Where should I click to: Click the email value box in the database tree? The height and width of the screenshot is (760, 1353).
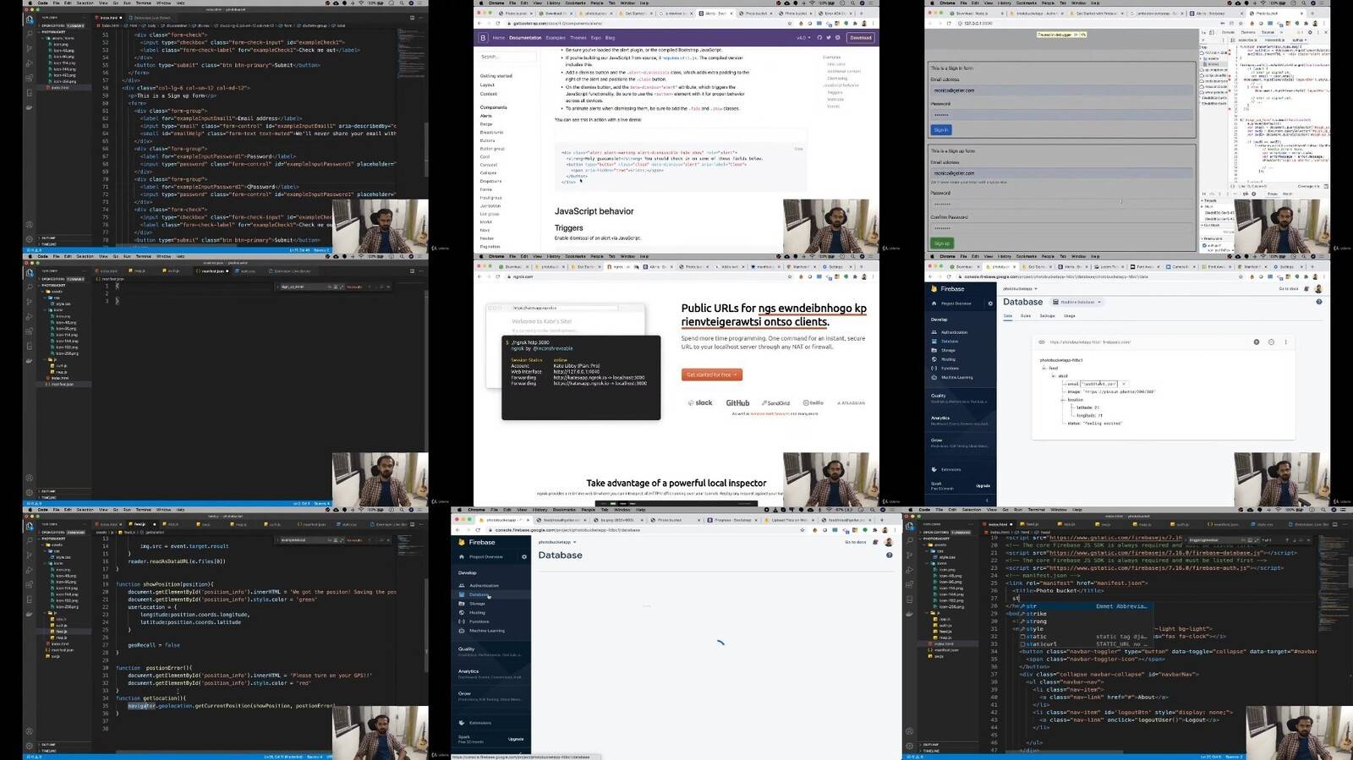1100,384
